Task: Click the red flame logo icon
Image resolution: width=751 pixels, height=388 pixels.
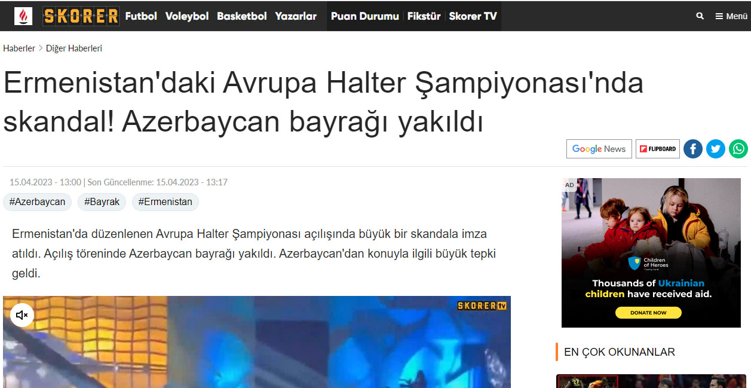Action: pyautogui.click(x=23, y=16)
